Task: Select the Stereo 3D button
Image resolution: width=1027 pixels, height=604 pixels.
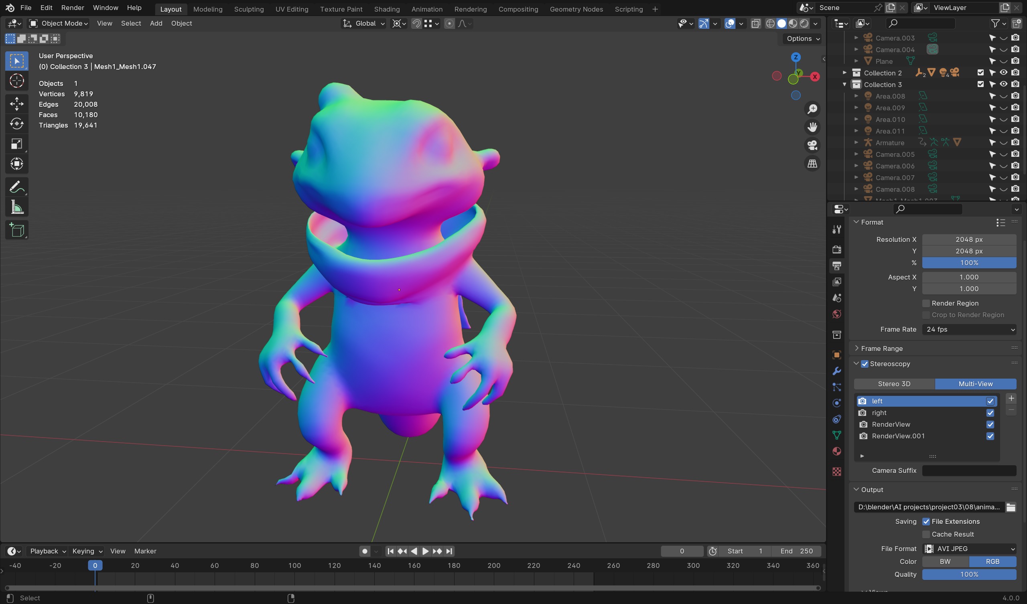Action: 894,384
